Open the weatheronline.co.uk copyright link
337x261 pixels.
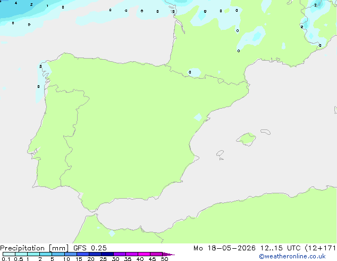pos(292,256)
